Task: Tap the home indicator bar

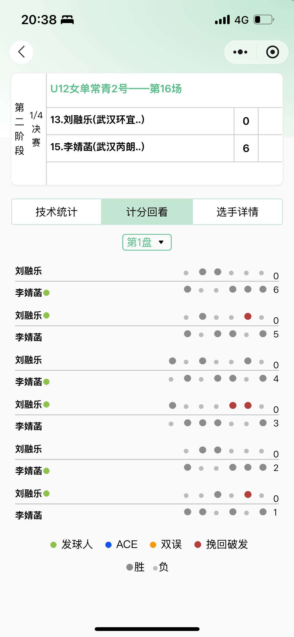Action: 147,629
